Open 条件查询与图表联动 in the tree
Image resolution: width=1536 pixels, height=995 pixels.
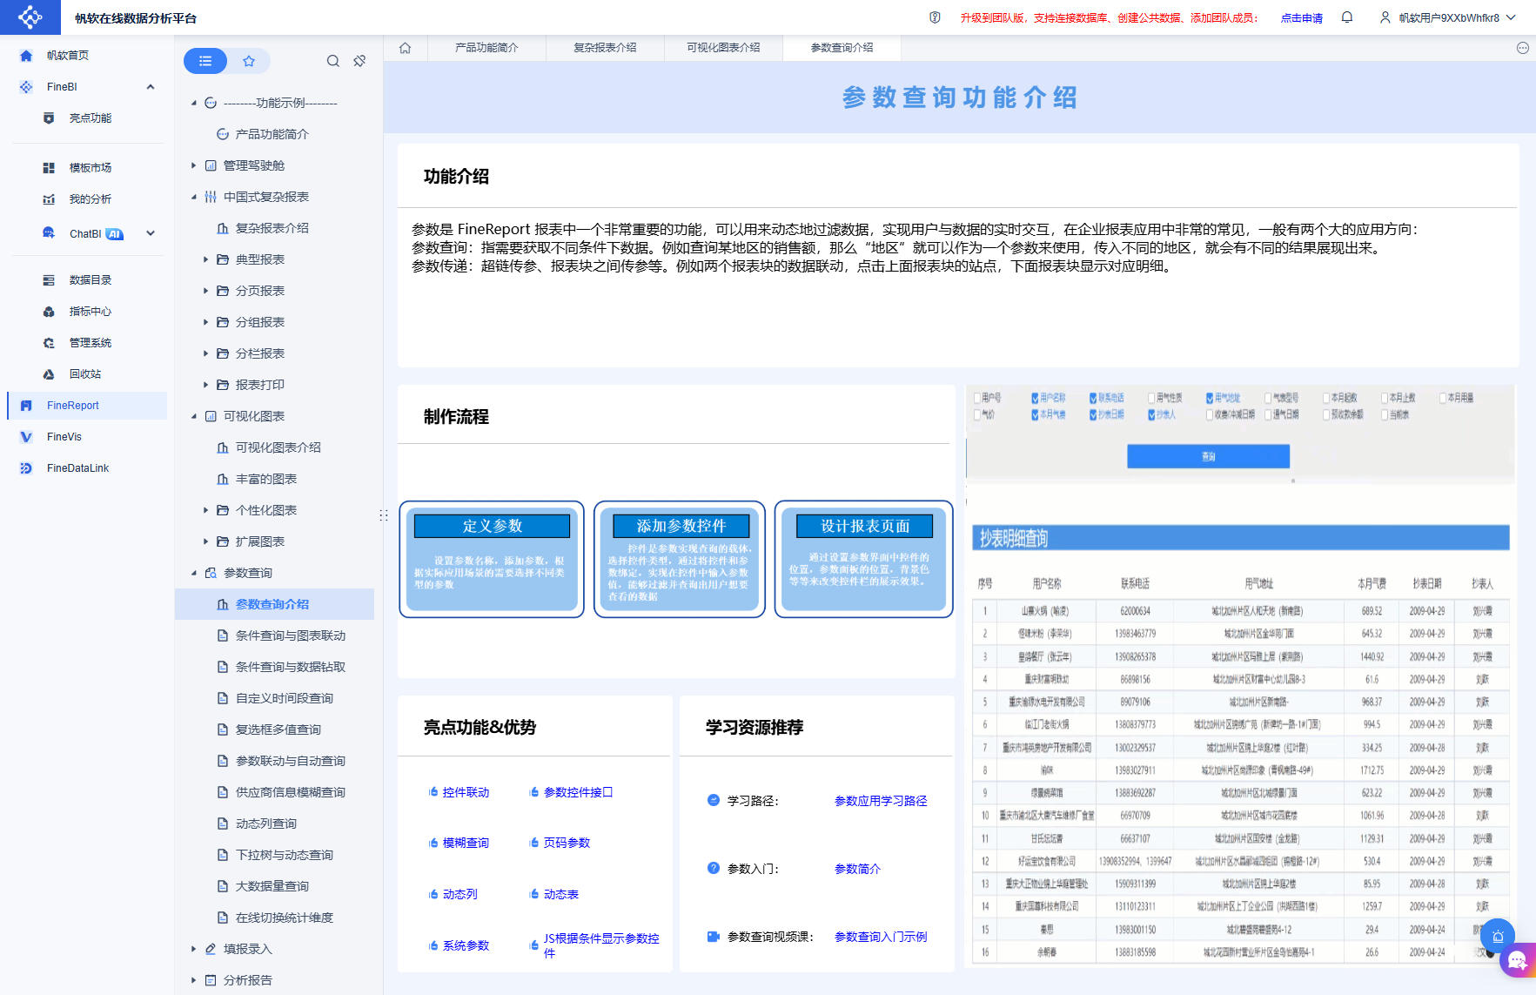coord(291,636)
